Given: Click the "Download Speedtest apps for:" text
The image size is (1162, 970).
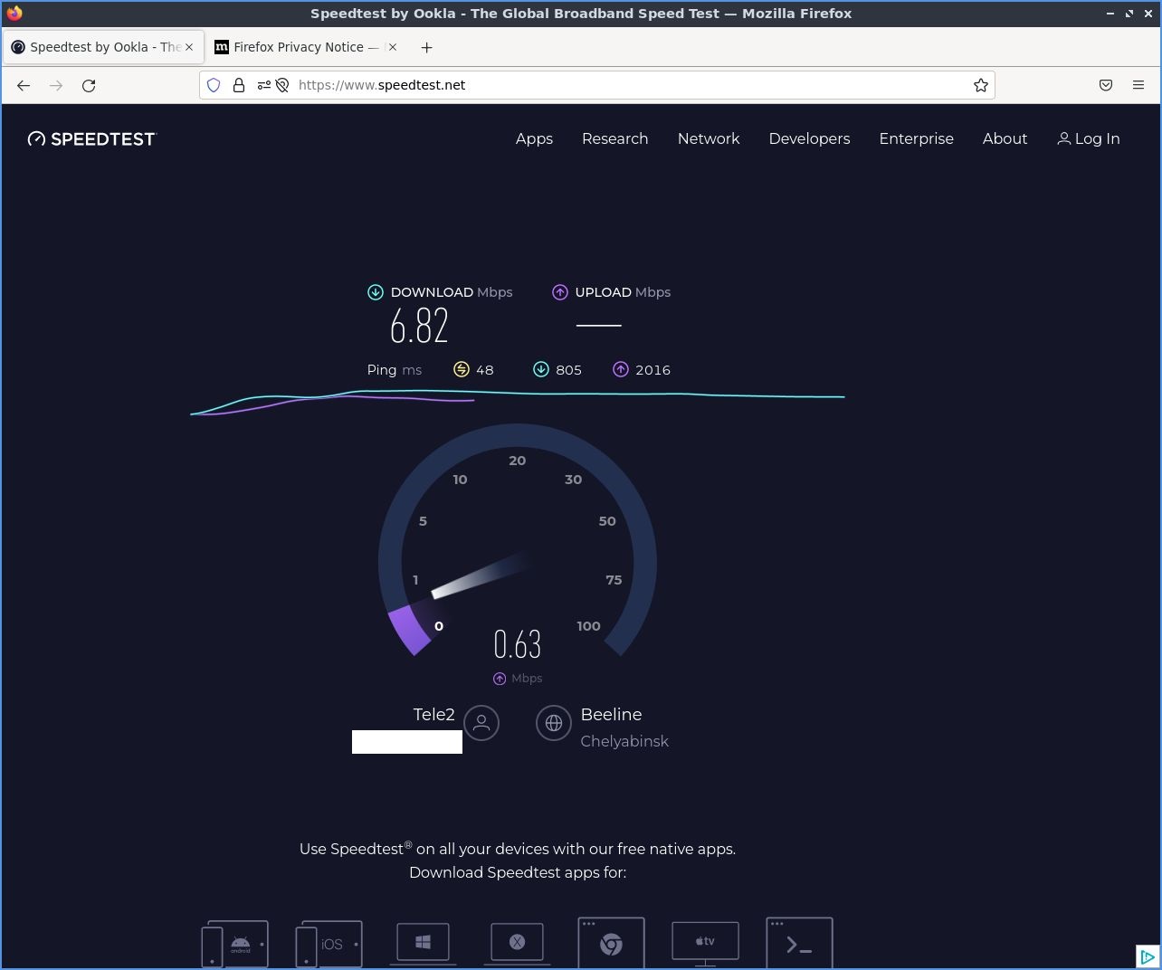Looking at the screenshot, I should (x=518, y=872).
